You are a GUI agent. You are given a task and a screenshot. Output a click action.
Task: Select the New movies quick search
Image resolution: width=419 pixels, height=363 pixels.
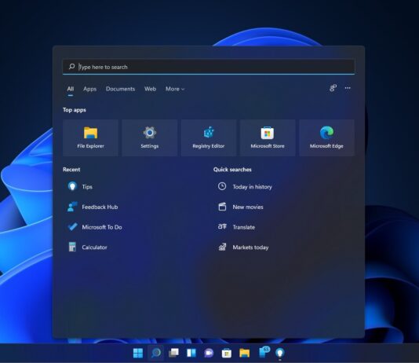[x=241, y=207]
